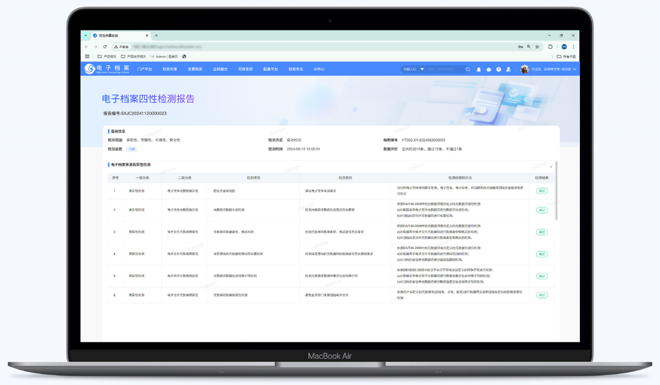Screen dimensions: 660x385
Task: Click the help question mark icon
Action: pyautogui.click(x=499, y=70)
